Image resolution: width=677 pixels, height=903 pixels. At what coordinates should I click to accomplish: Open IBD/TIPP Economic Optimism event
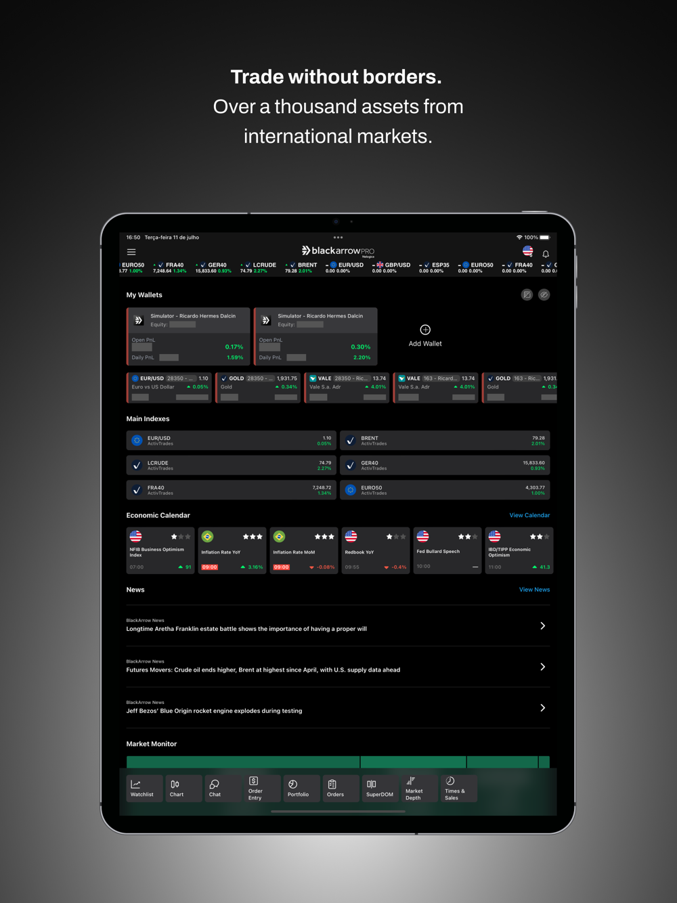[x=519, y=550]
